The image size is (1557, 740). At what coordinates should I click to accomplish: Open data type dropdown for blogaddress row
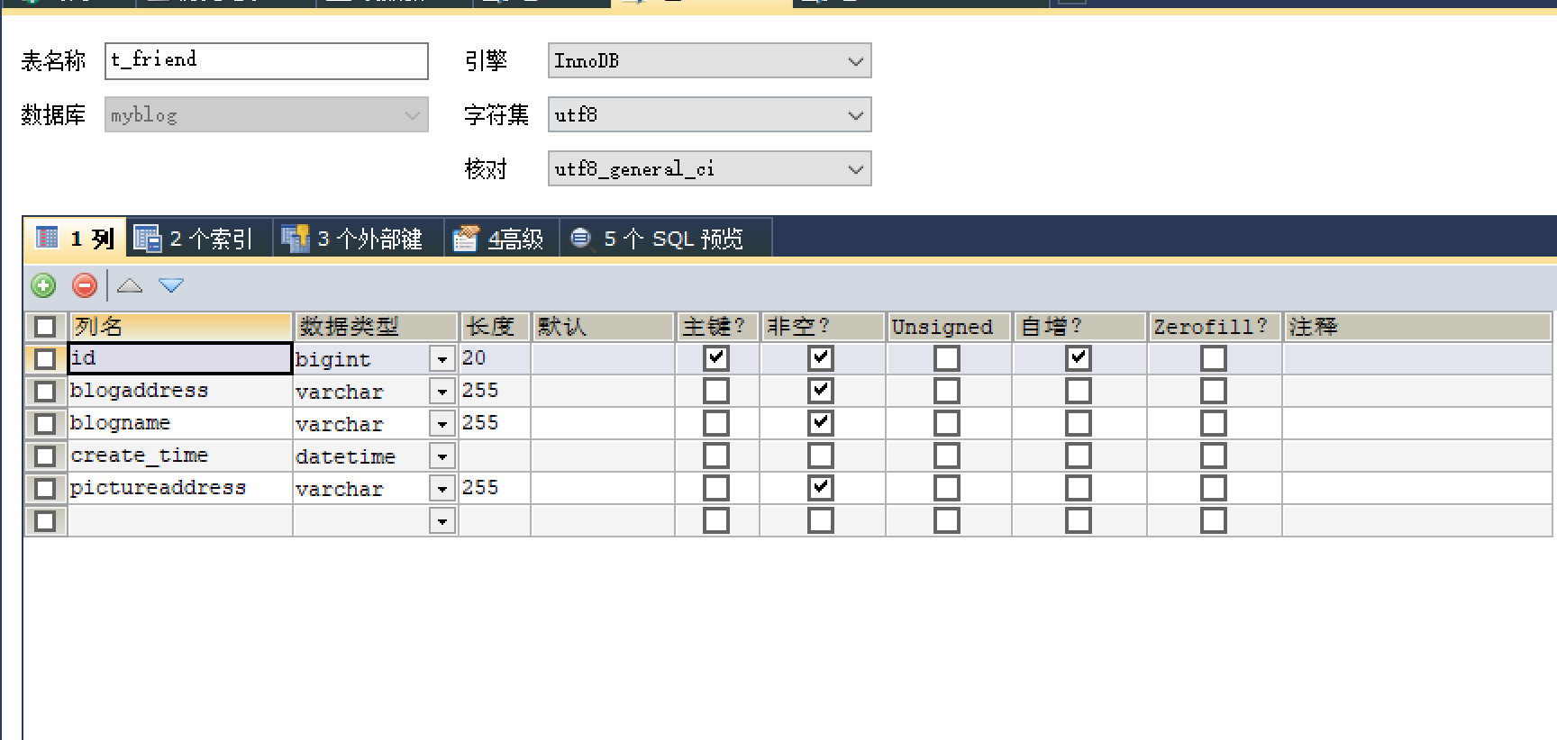(442, 392)
